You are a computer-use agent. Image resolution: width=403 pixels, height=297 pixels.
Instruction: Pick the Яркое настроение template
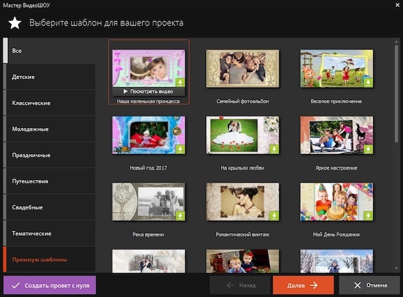tap(337, 135)
